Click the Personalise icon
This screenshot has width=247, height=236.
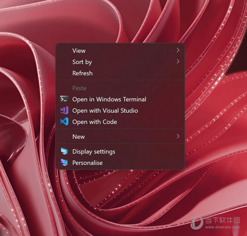[64, 162]
